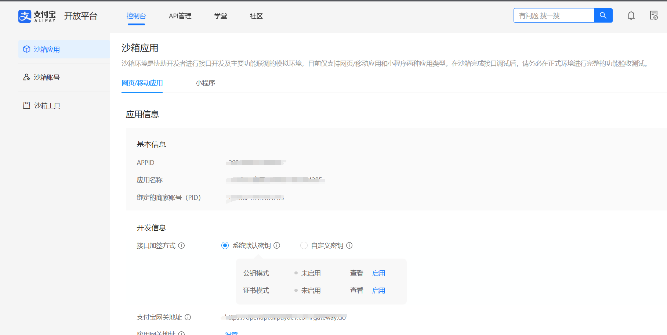Open notifications bell

pyautogui.click(x=631, y=15)
